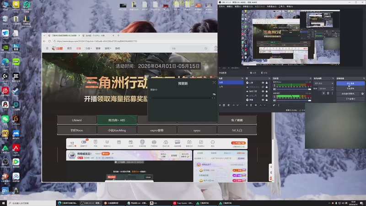Screen dimensions: 366x206
Task: Mute the 桌面音频 channel
Action: tap(274, 100)
